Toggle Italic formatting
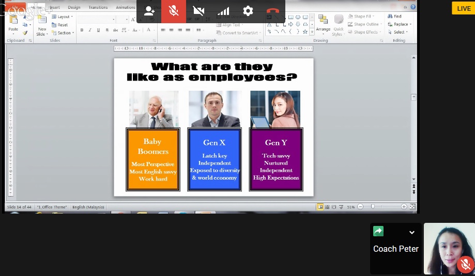Viewport: 475px width, 276px height. coord(90,30)
